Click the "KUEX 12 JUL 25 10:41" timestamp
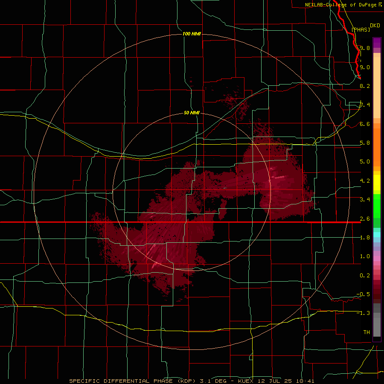 [276, 381]
